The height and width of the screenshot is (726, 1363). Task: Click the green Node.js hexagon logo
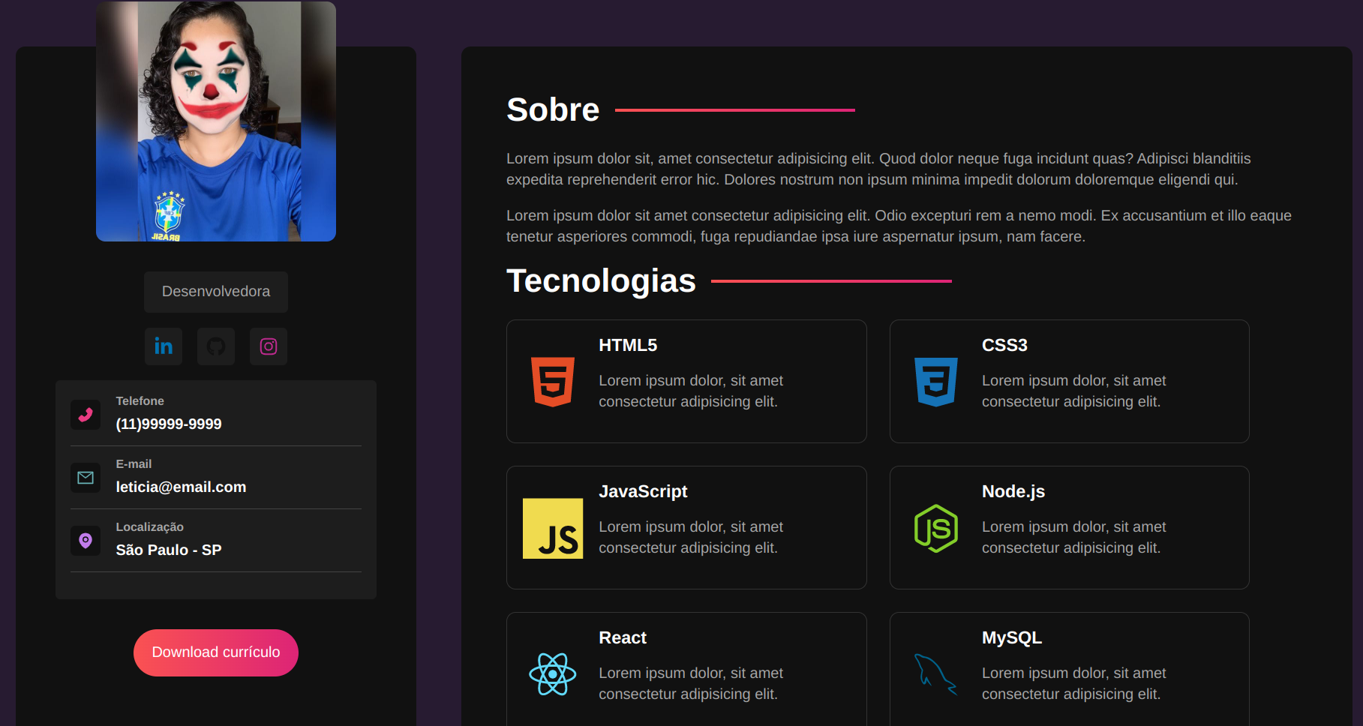pyautogui.click(x=936, y=528)
